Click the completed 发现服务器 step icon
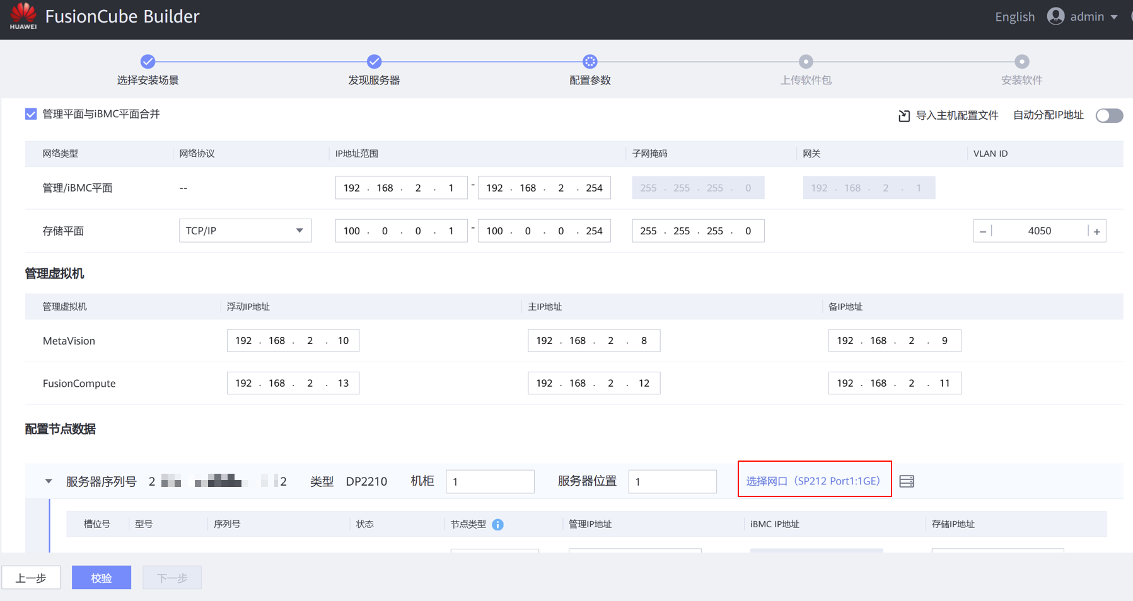Viewport: 1133px width, 601px height. click(374, 62)
